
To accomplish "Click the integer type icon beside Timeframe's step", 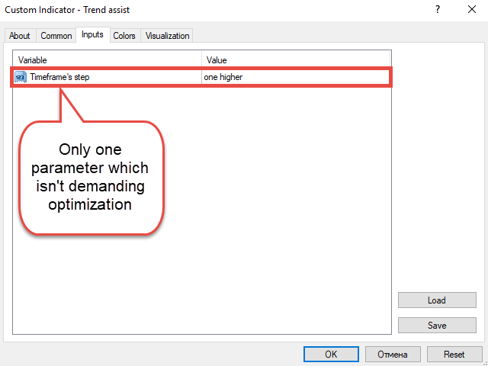I will pyautogui.click(x=21, y=77).
